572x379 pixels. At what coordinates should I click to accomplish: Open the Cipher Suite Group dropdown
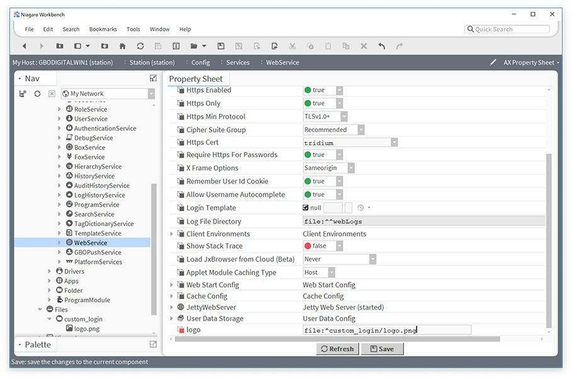click(x=361, y=129)
